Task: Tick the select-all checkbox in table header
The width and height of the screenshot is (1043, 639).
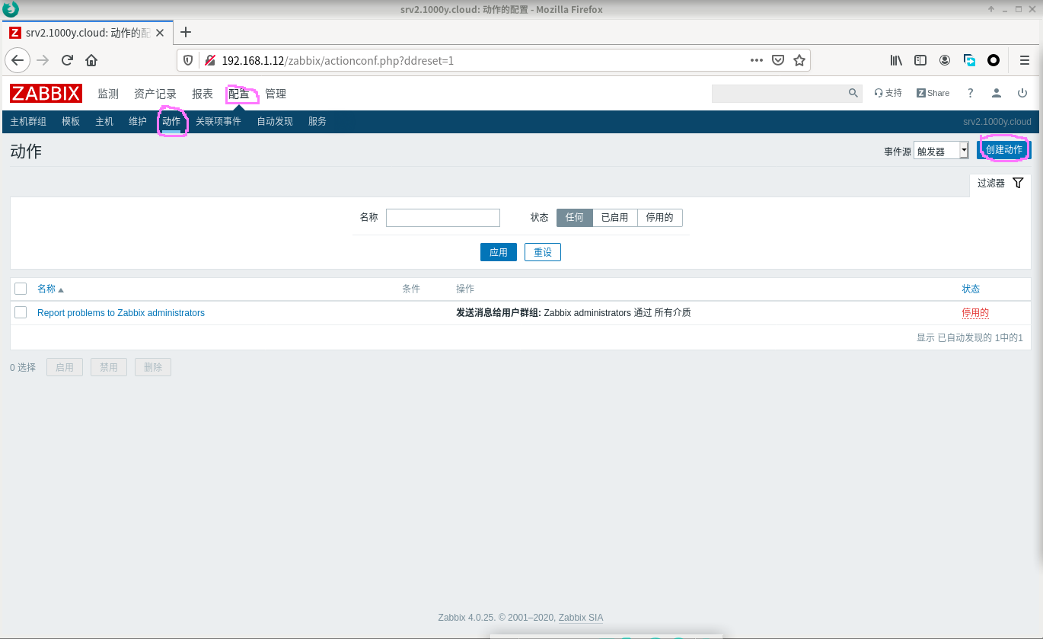Action: click(21, 289)
